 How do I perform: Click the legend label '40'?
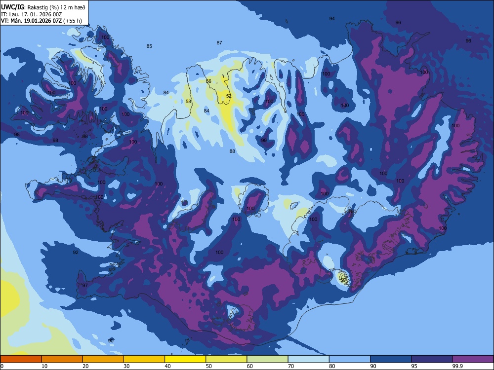(167, 366)
